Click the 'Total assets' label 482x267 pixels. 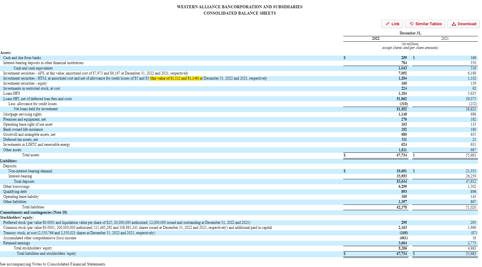pyautogui.click(x=31, y=155)
